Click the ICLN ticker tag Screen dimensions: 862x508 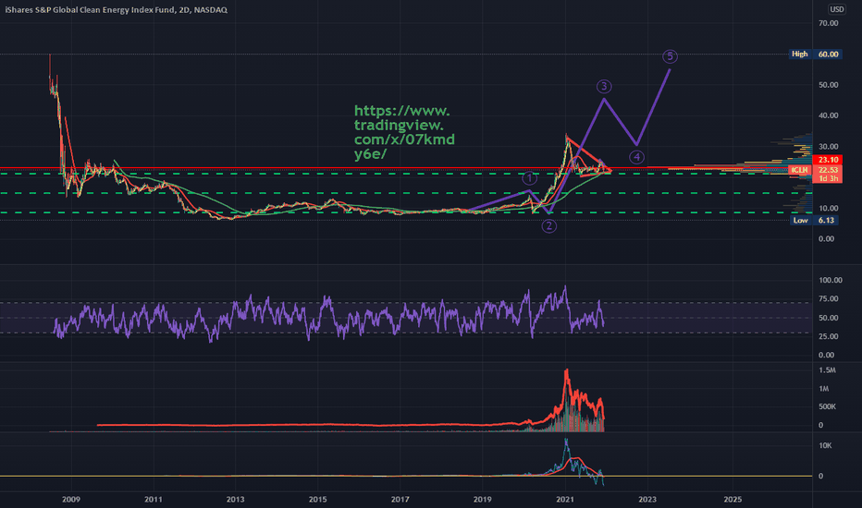[800, 170]
